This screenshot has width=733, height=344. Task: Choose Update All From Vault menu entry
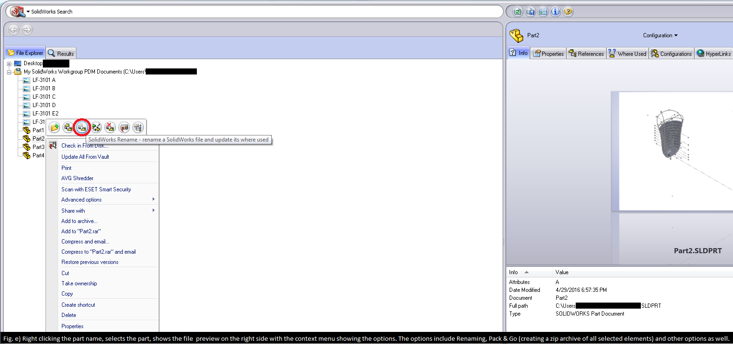85,157
